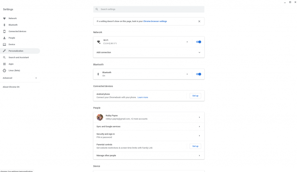Click the Bluetooth icon in sidebar

4,25
